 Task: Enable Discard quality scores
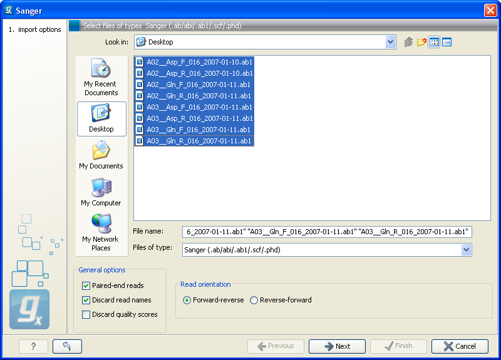tap(86, 314)
